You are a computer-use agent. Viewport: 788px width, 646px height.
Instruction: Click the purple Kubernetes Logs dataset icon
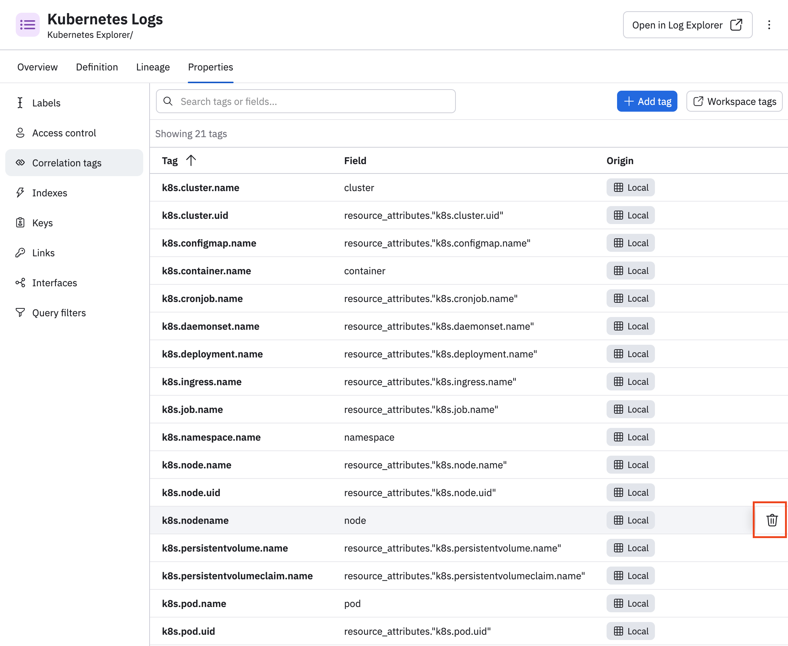[x=27, y=25]
